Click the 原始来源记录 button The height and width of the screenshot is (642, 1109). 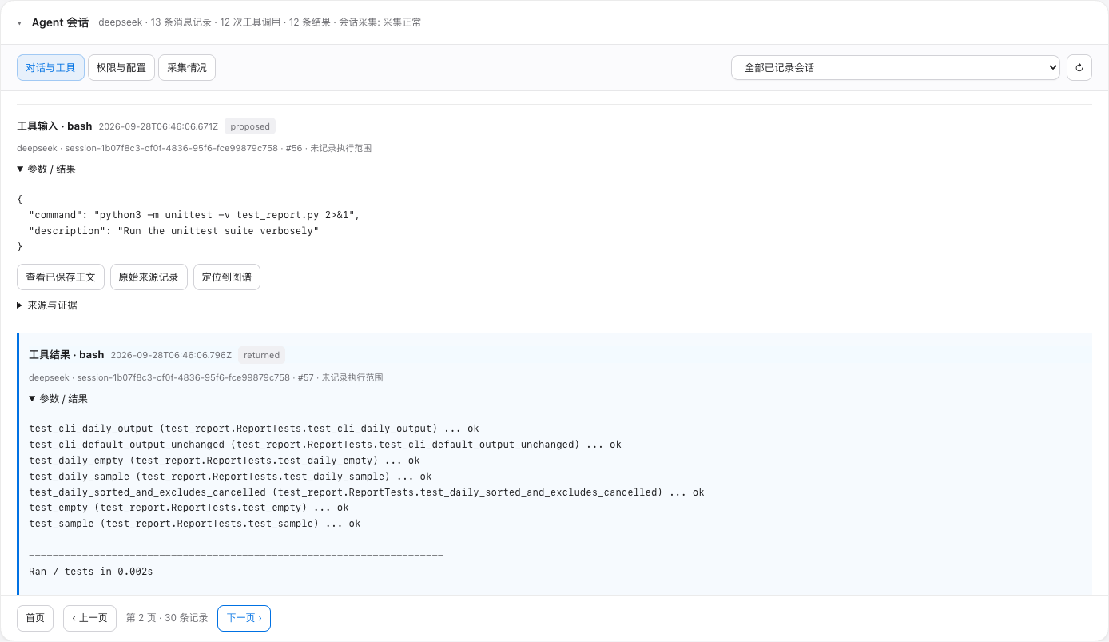point(149,277)
